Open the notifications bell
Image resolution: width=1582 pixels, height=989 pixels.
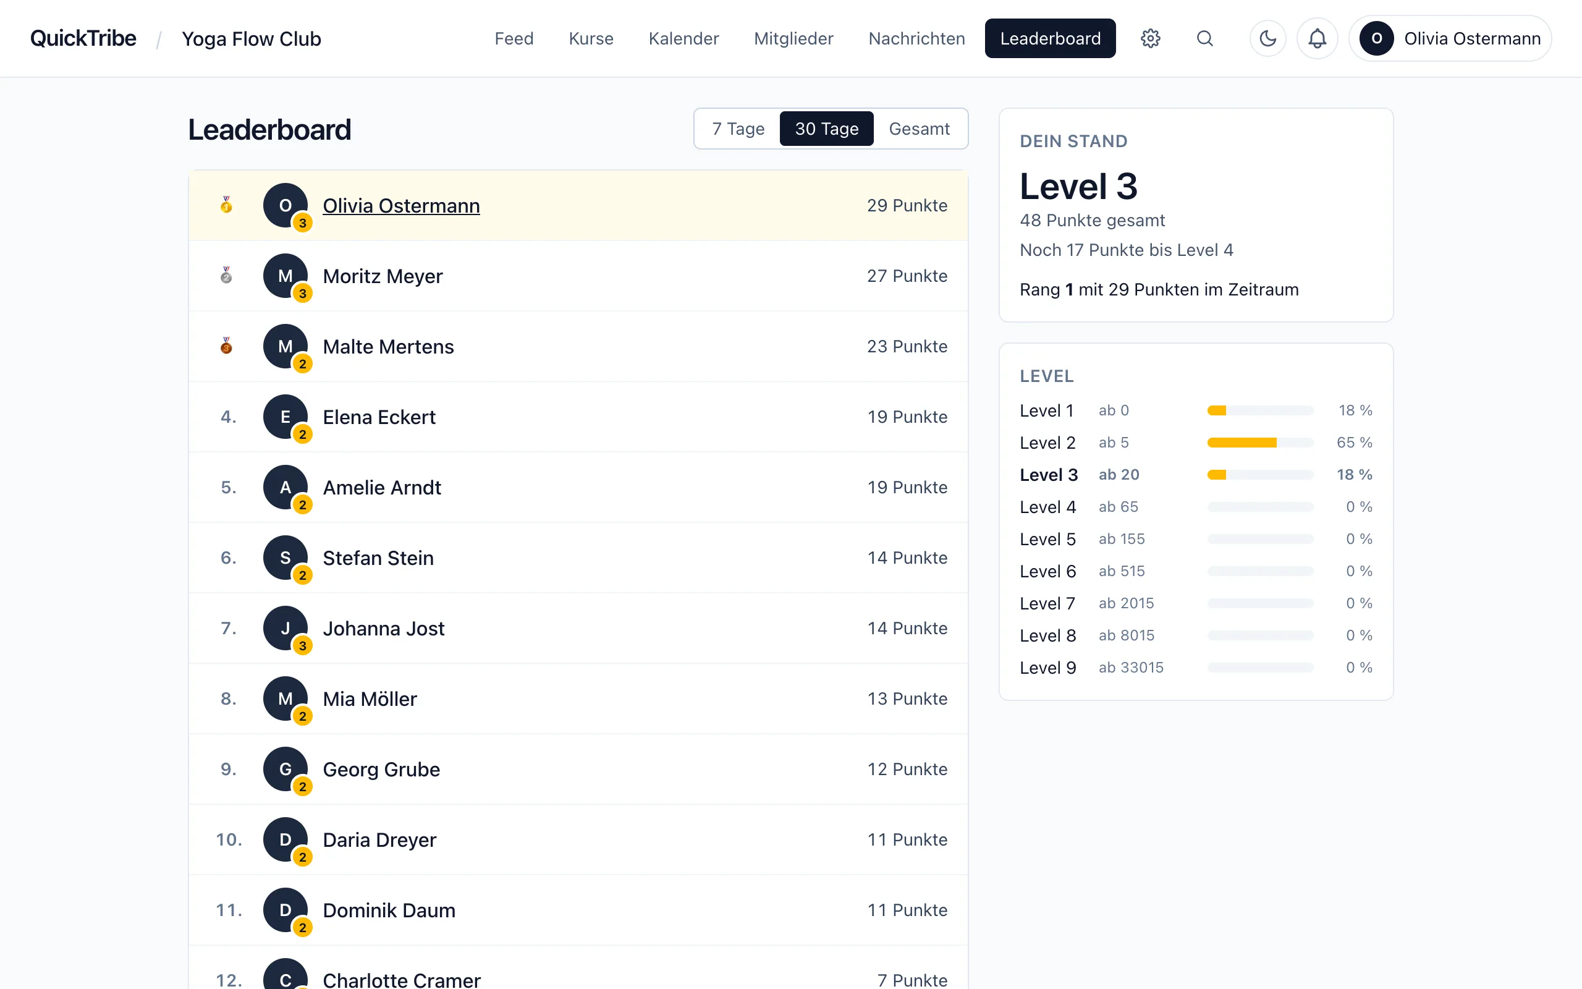(x=1317, y=38)
